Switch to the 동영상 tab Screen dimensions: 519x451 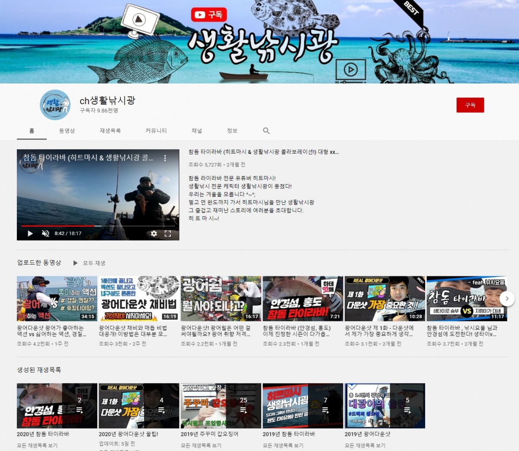(x=67, y=131)
